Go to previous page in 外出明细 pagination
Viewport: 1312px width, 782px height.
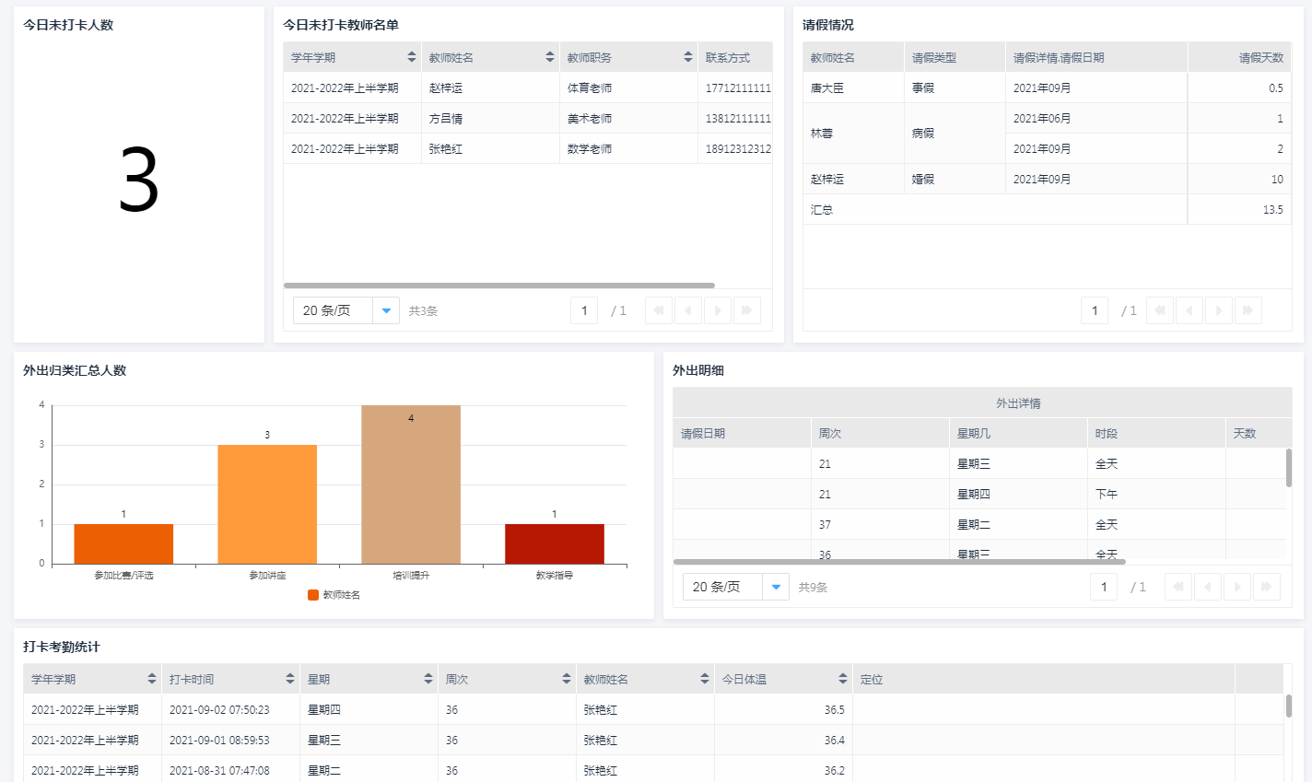click(x=1207, y=587)
